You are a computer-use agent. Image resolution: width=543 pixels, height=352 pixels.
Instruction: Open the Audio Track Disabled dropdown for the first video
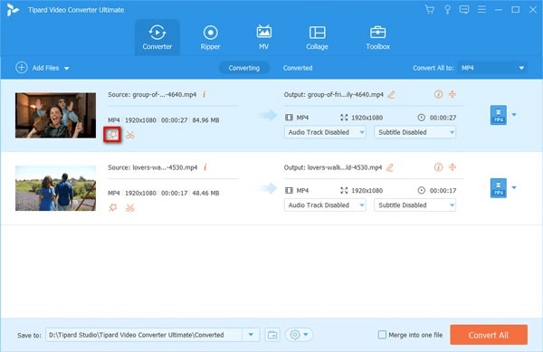click(325, 132)
